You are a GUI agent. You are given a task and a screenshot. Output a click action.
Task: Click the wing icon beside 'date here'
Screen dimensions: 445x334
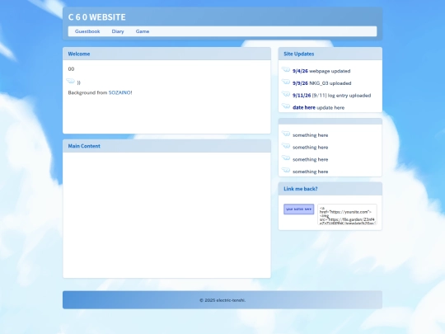(286, 106)
